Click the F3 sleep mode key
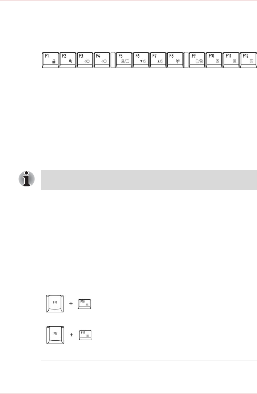The width and height of the screenshot is (257, 394). point(85,59)
